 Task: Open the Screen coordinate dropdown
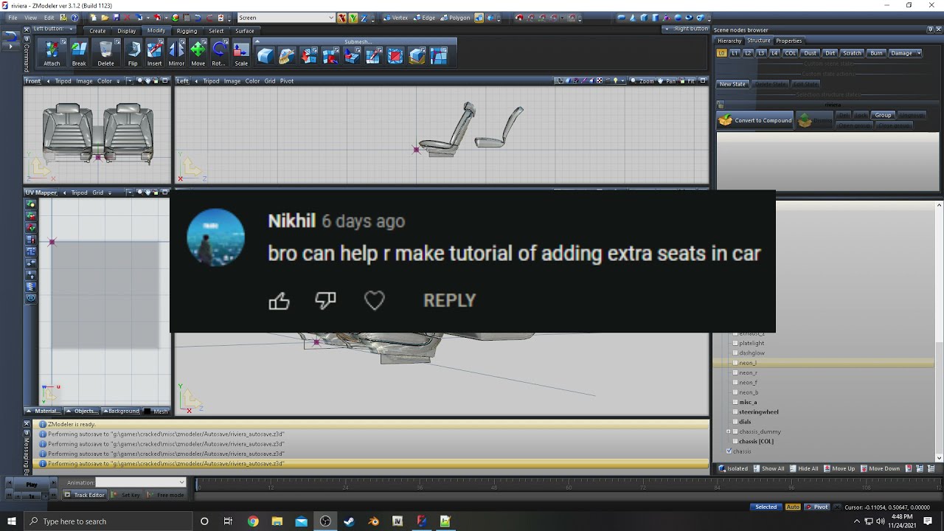[286, 18]
